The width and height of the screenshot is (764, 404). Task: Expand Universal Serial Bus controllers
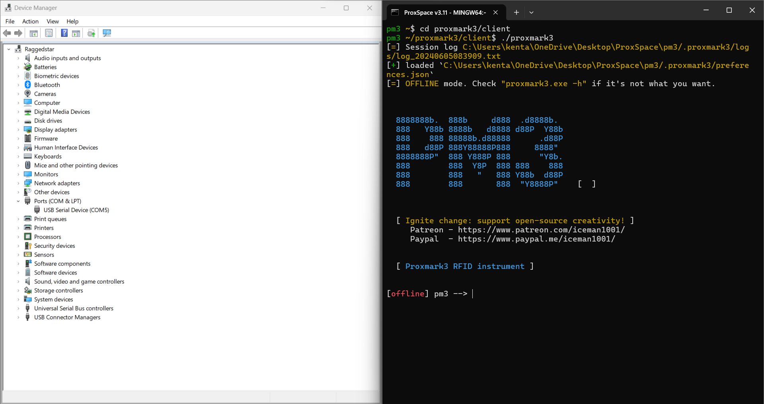point(18,308)
